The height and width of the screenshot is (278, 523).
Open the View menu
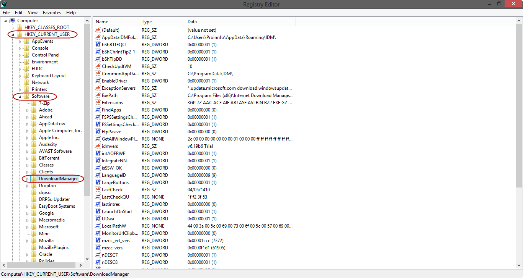pos(33,13)
